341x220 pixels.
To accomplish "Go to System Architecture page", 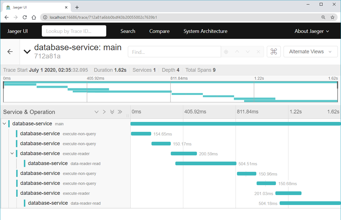I will [x=205, y=31].
